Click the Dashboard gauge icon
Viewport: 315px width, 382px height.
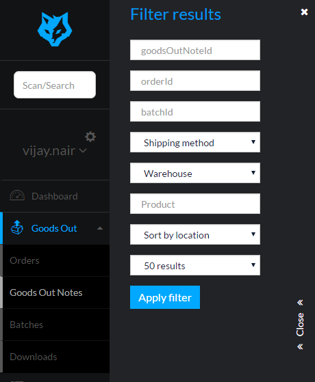(x=17, y=195)
